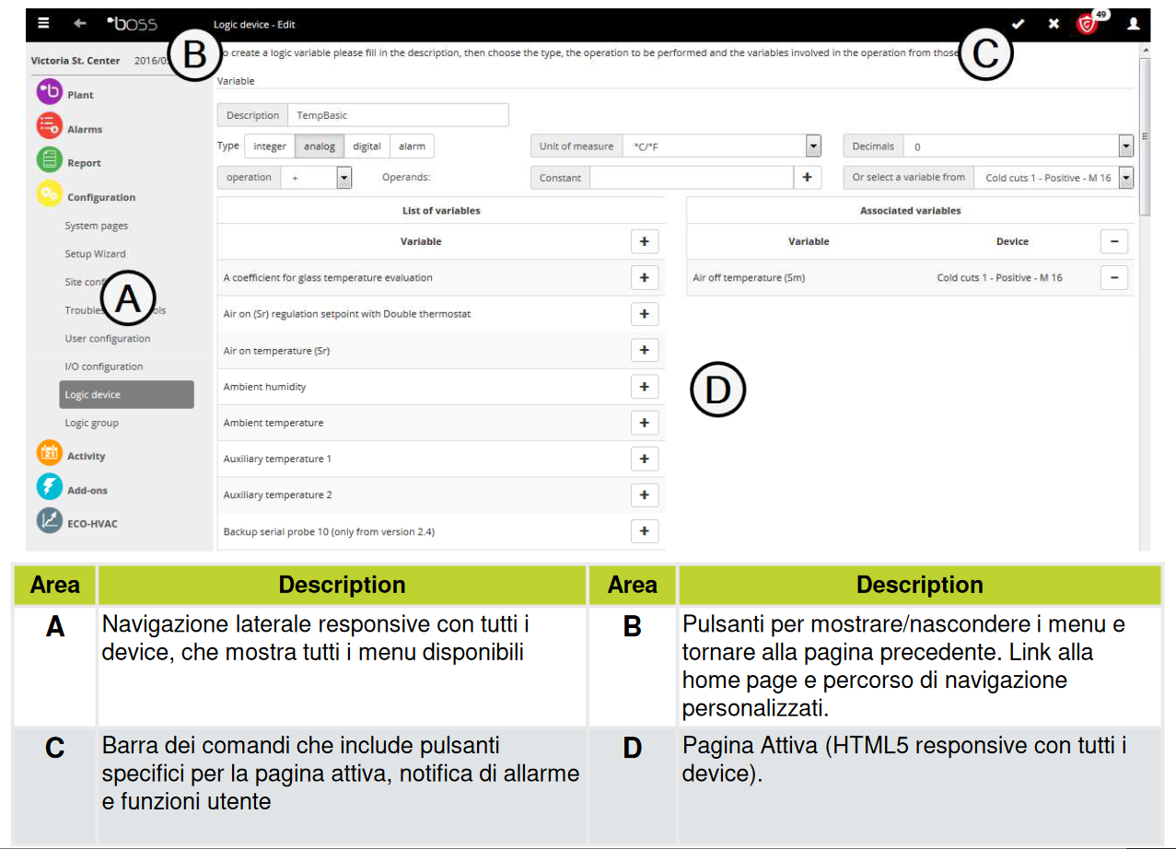Open the Unit of measure dropdown
The width and height of the screenshot is (1176, 849).
pos(813,145)
